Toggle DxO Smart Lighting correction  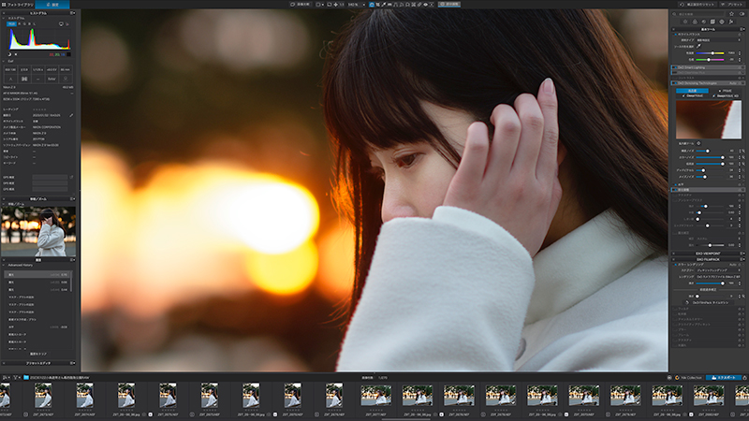pos(675,67)
